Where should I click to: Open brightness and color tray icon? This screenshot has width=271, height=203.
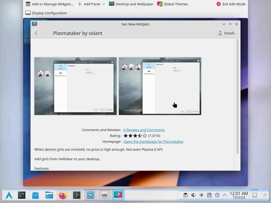(x=201, y=195)
